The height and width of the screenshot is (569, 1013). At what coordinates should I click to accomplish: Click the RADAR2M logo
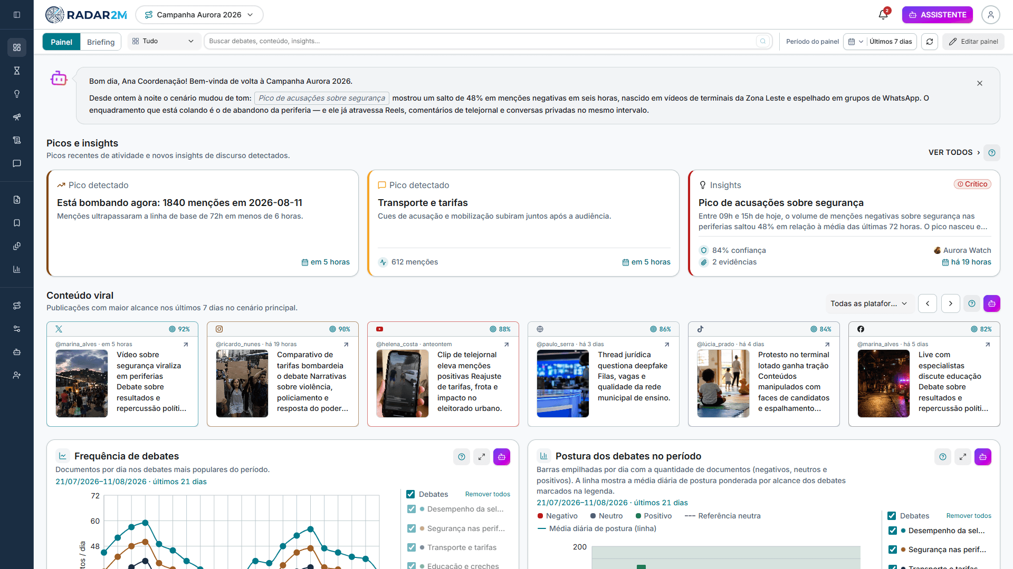pyautogui.click(x=86, y=15)
